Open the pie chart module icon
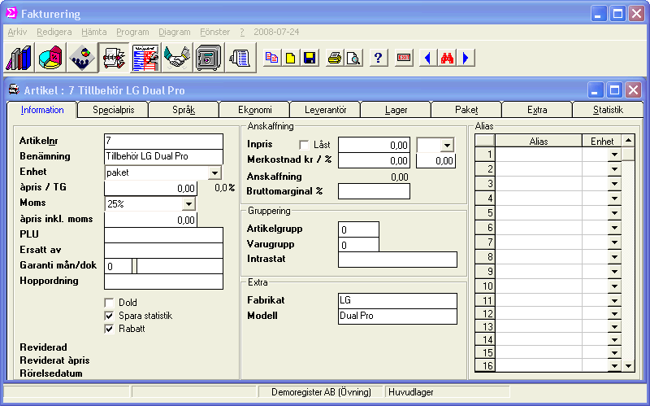650x406 pixels. (x=50, y=58)
